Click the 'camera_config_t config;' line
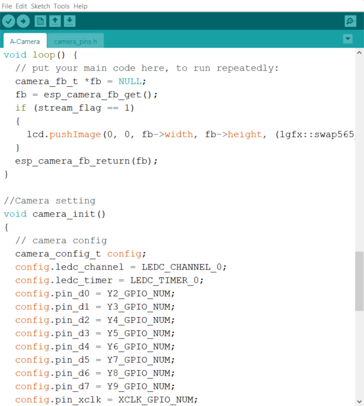 (x=81, y=254)
